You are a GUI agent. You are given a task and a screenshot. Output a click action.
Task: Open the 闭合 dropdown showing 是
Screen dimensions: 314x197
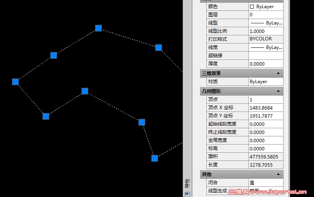pyautogui.click(x=266, y=183)
